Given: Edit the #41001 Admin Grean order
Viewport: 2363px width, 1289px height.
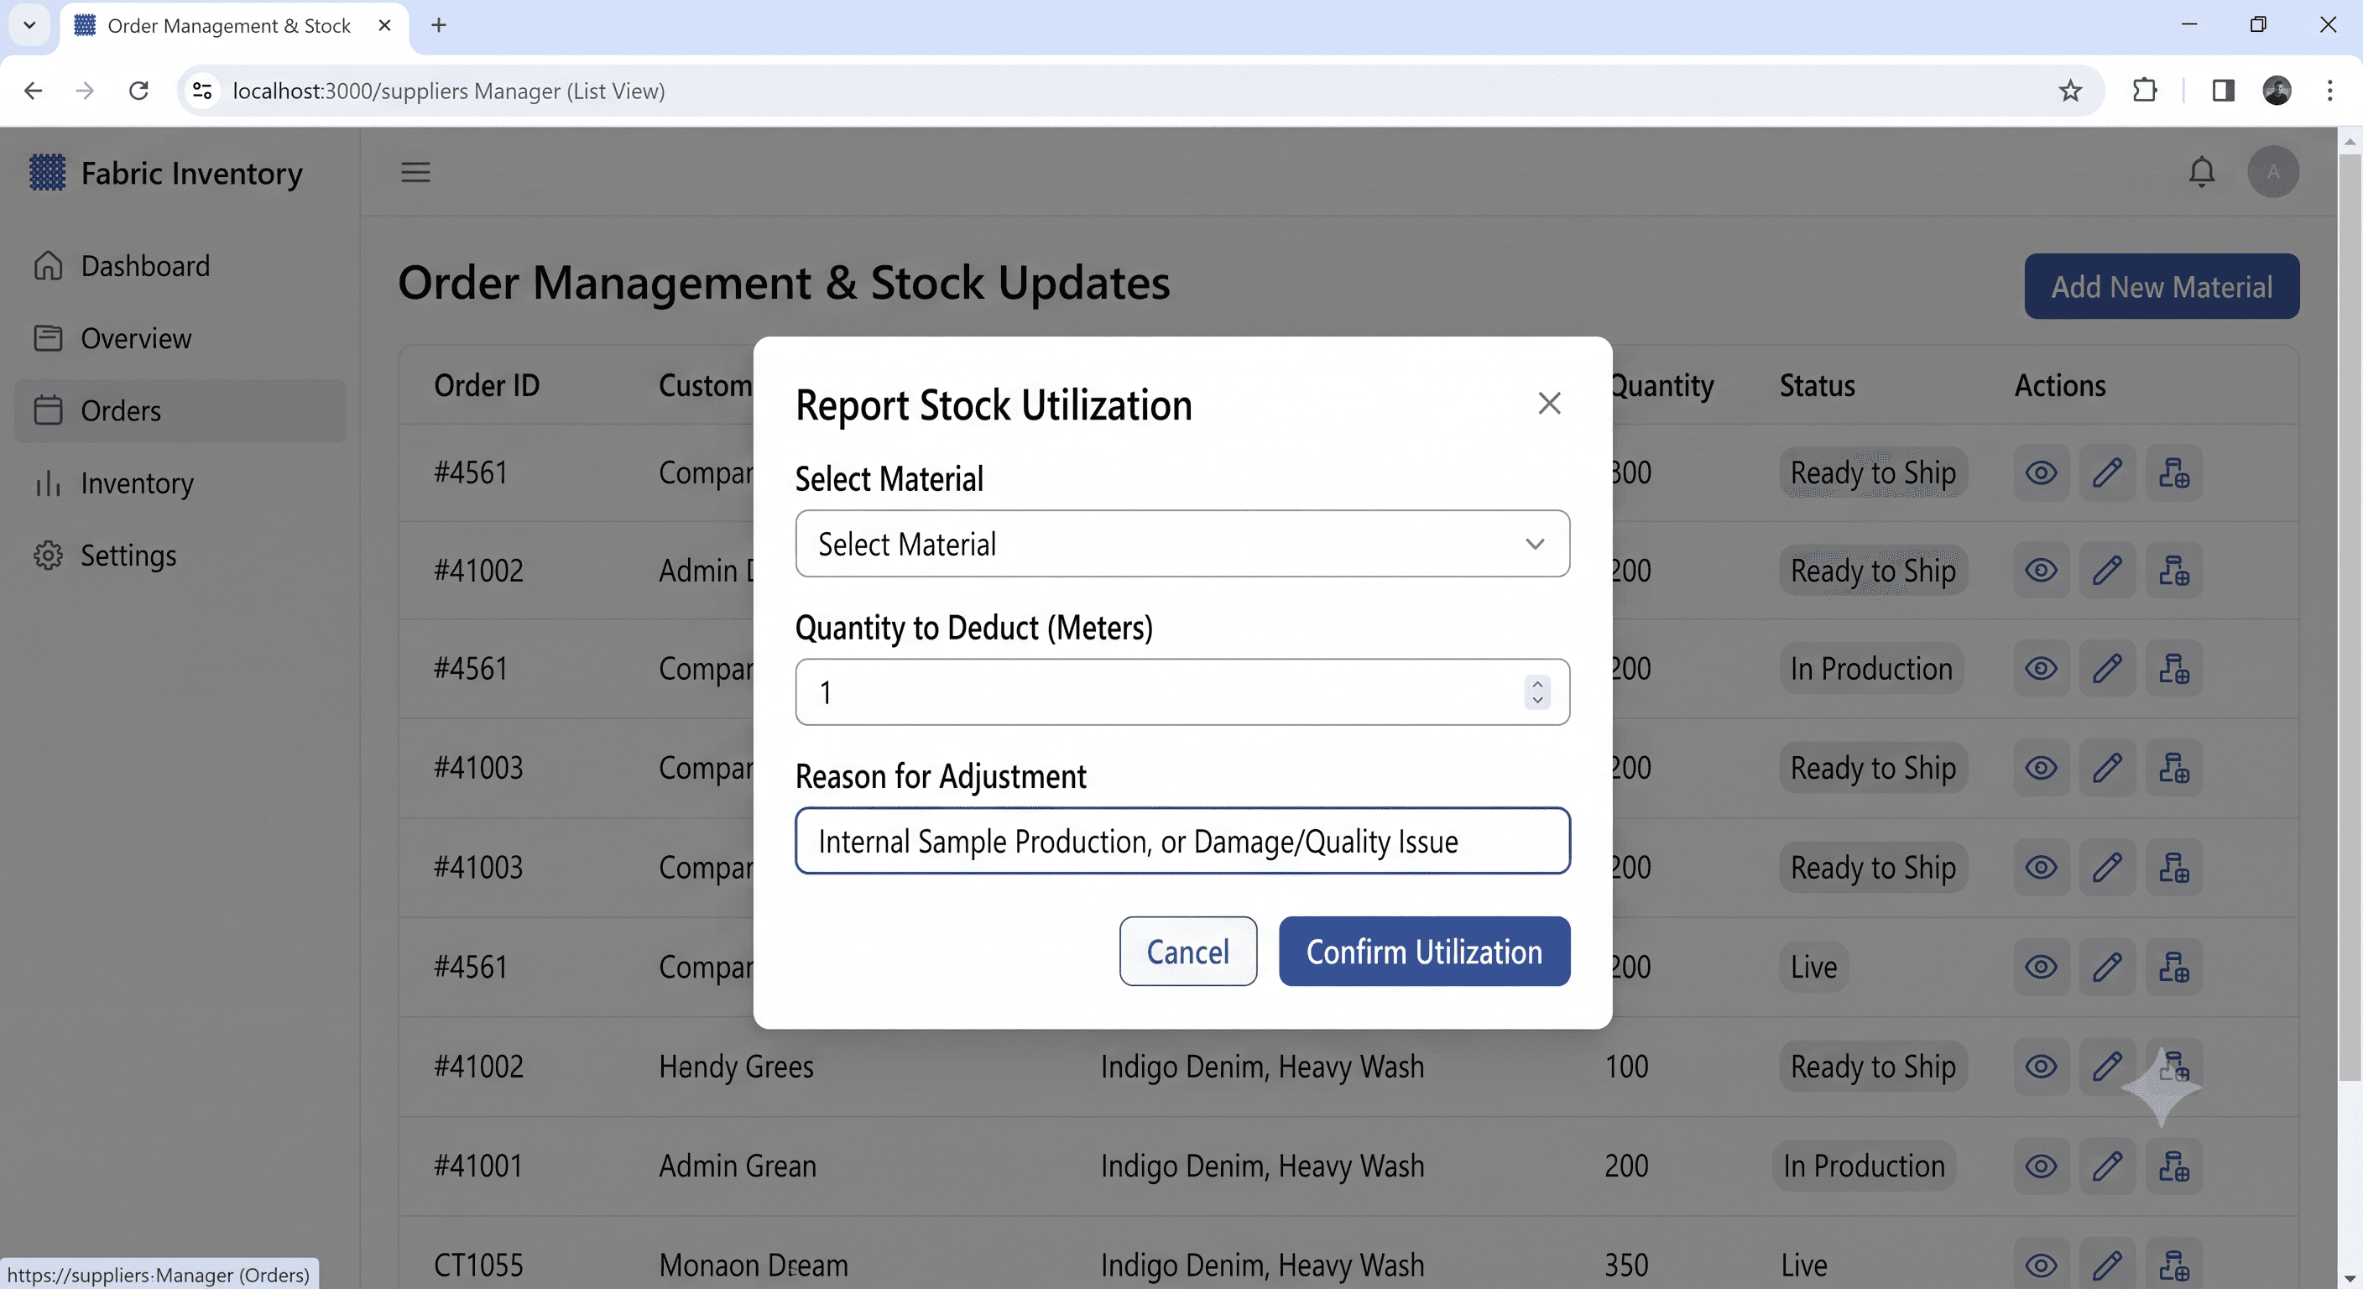Looking at the screenshot, I should (x=2107, y=1166).
